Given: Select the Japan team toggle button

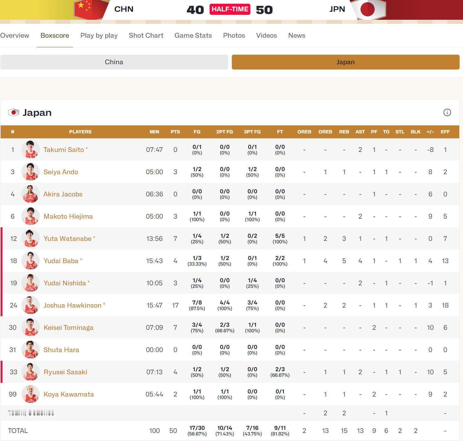Looking at the screenshot, I should tap(345, 62).
